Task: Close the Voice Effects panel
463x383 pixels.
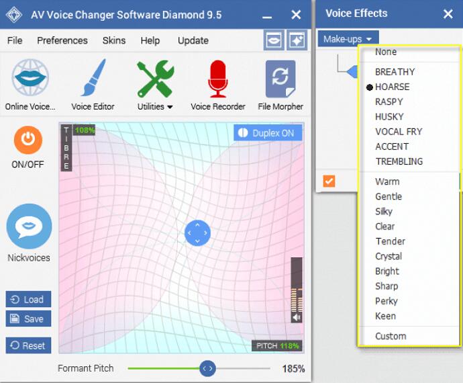Action: [448, 14]
